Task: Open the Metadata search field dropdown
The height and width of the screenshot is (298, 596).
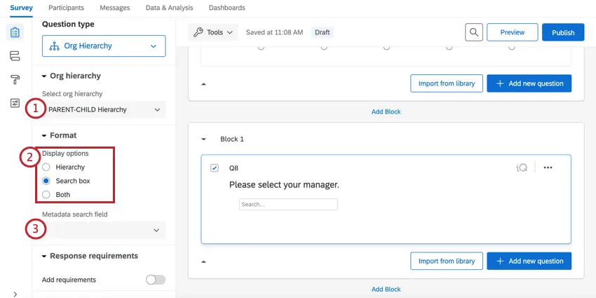Action: click(104, 230)
